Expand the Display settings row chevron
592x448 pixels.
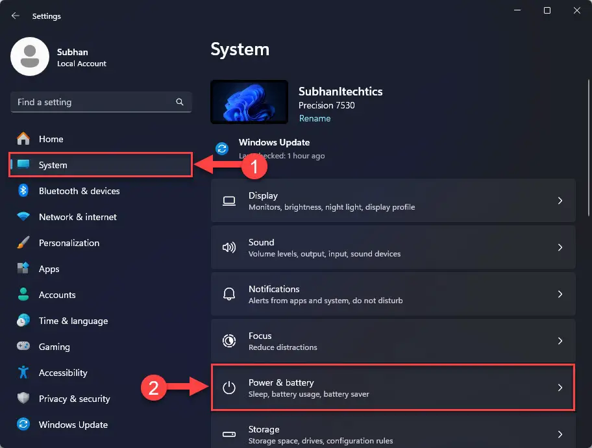[x=560, y=201]
